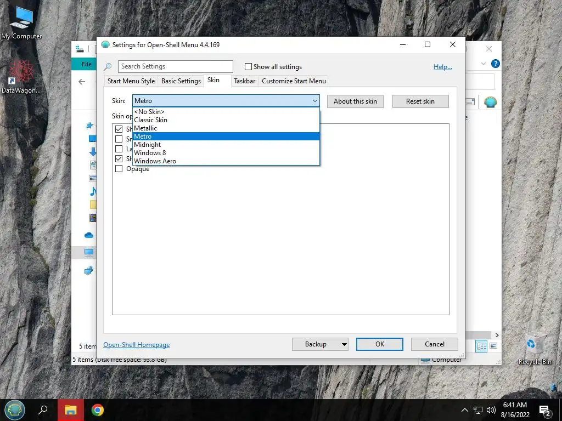Open network status tray icon
The image size is (562, 421).
(478, 410)
